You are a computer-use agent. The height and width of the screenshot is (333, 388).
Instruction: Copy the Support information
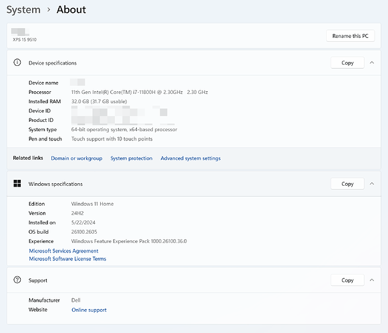point(347,280)
